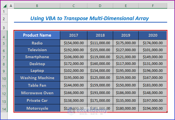Click the 'Product Name' header cell
The image size is (175, 120).
(37, 35)
